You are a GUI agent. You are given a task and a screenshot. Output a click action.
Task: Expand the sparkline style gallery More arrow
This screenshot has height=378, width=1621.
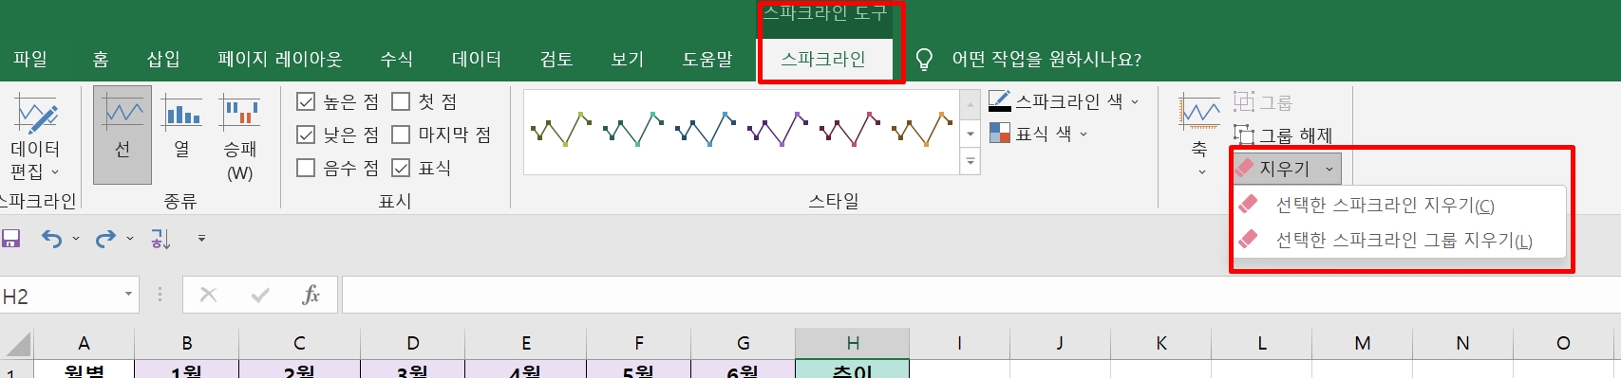tap(971, 162)
